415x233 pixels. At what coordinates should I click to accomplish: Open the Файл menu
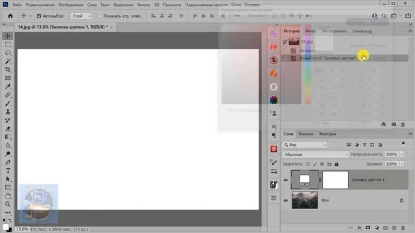(x=18, y=5)
